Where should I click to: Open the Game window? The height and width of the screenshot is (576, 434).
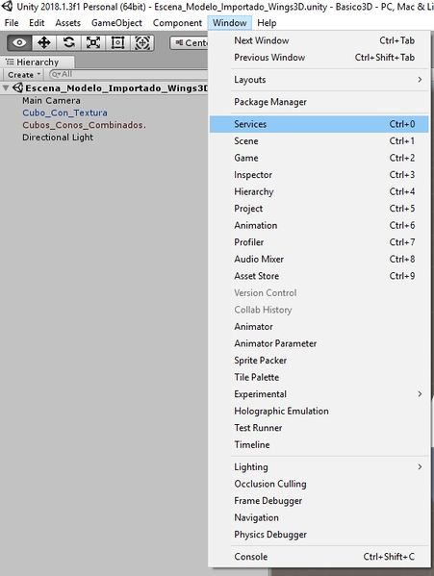(x=319, y=158)
